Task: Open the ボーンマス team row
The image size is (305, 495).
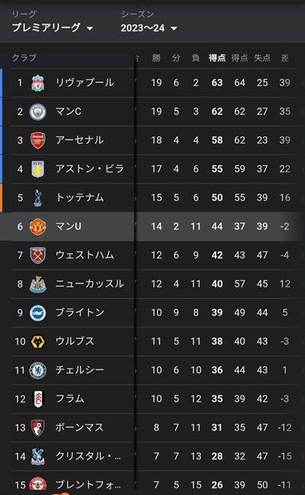Action: coord(156,427)
